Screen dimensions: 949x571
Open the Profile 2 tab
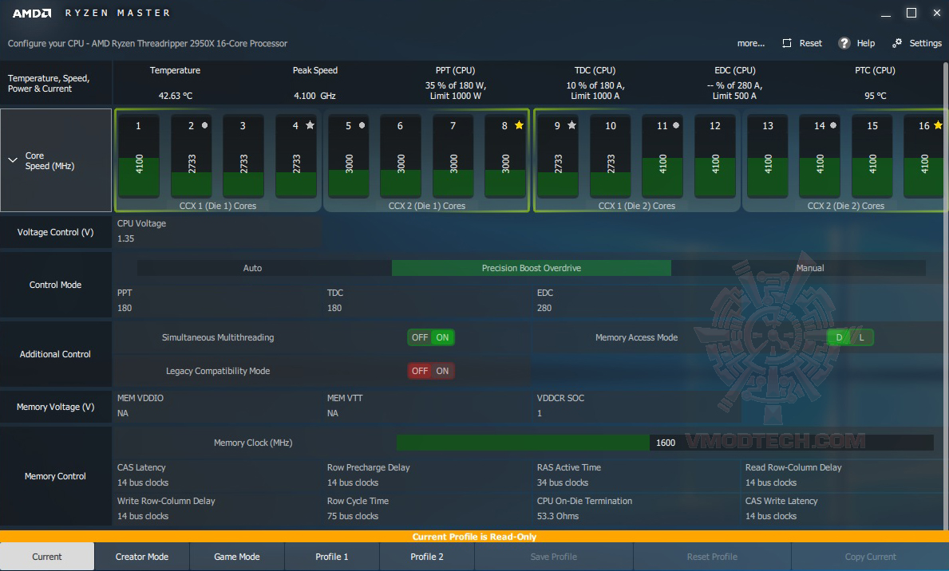427,557
